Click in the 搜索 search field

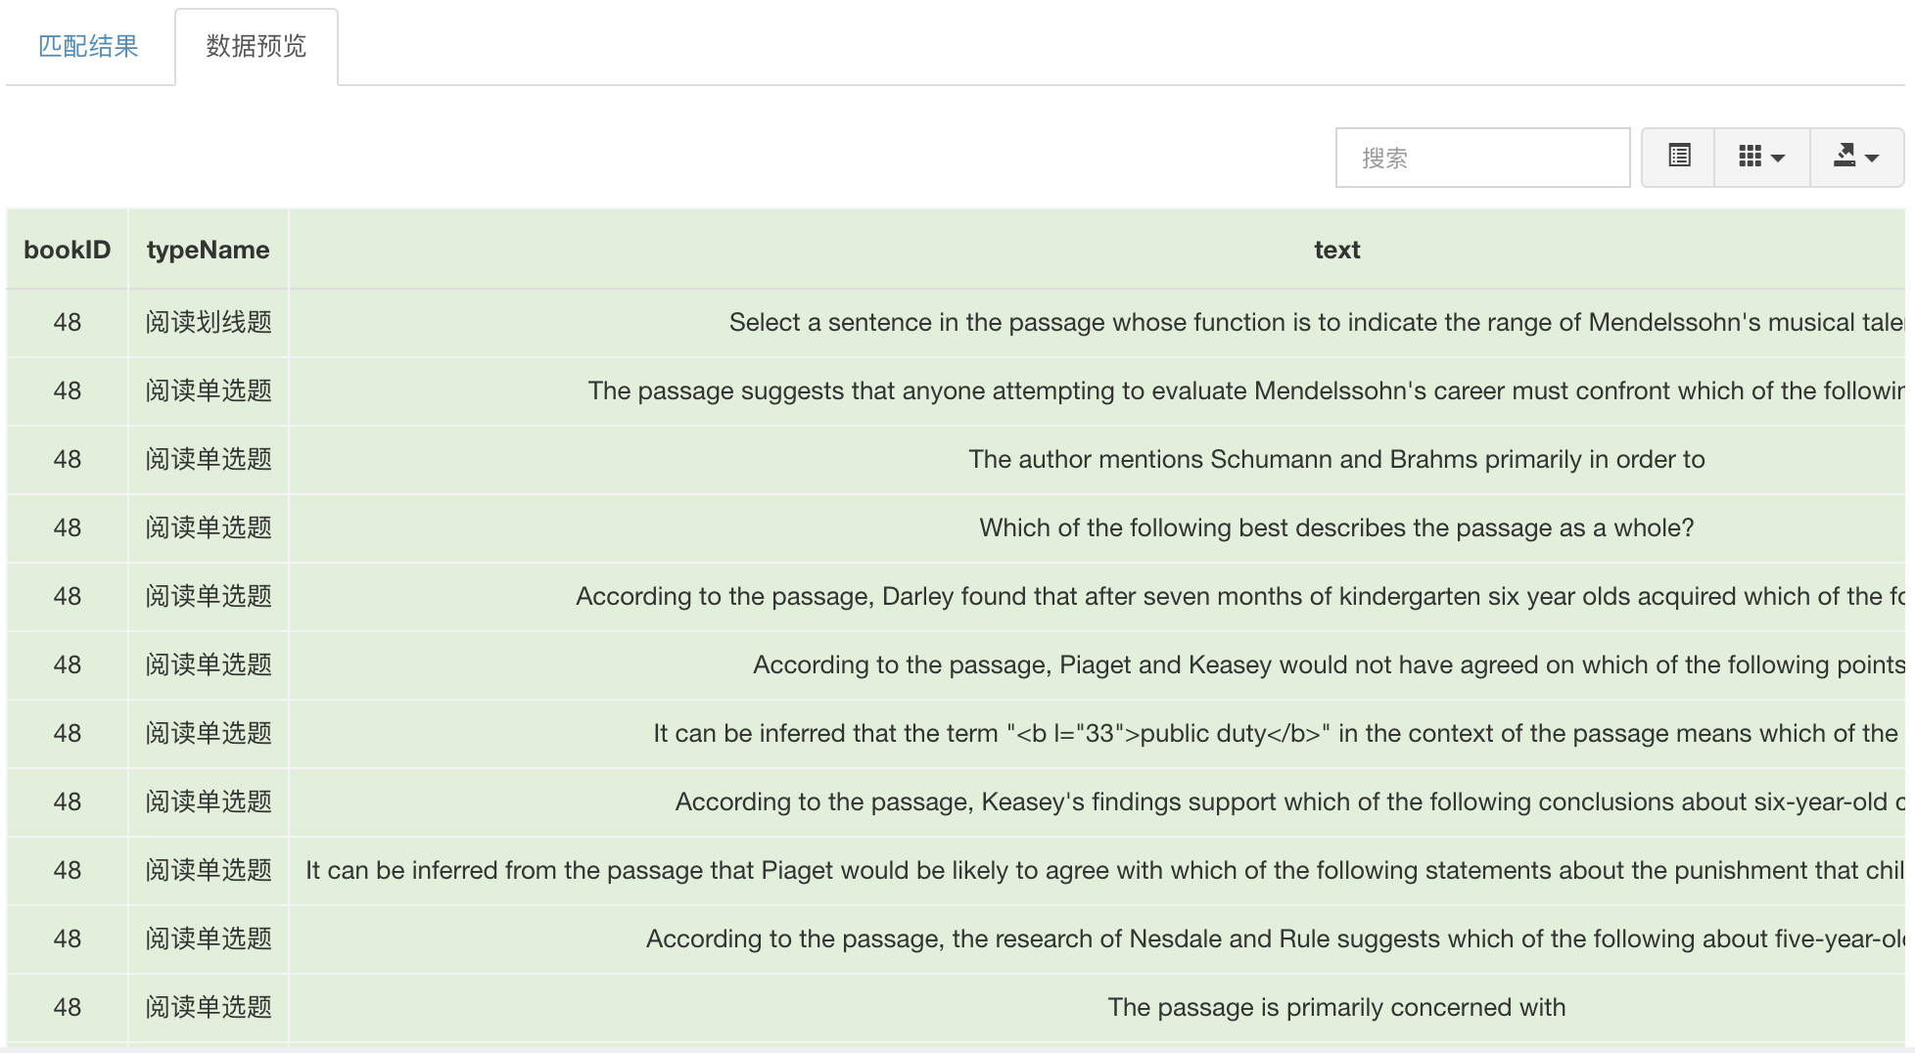(1482, 158)
